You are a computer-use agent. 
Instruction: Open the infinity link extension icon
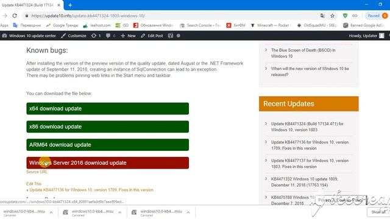(355, 16)
